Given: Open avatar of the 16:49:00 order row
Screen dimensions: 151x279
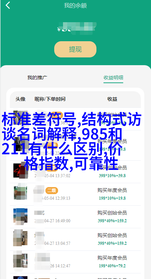Looking at the screenshot, I should tap(20, 216).
